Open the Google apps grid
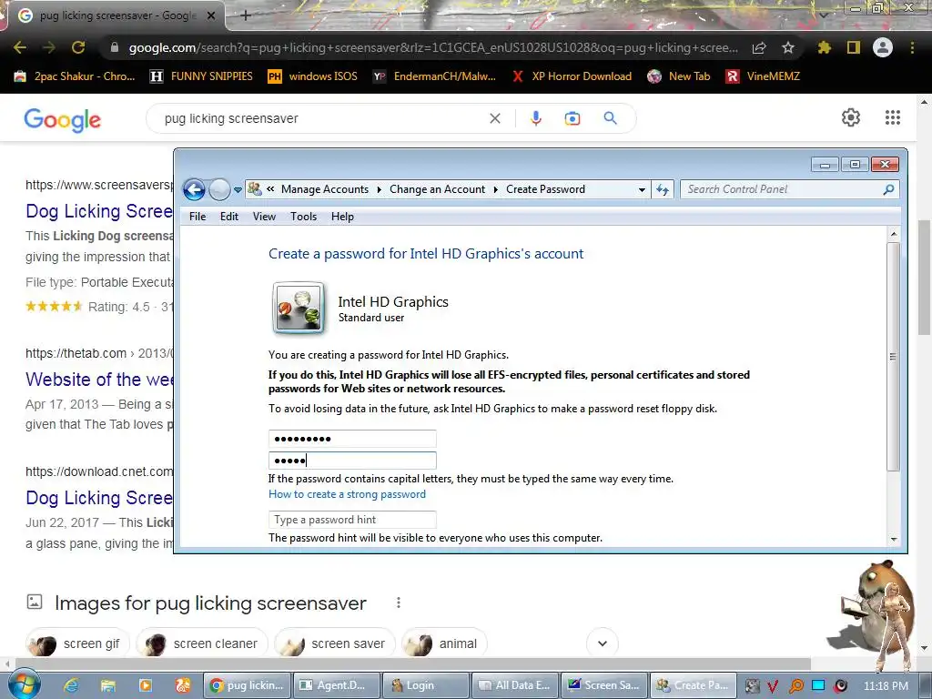Screen dimensions: 932x699 pos(893,117)
